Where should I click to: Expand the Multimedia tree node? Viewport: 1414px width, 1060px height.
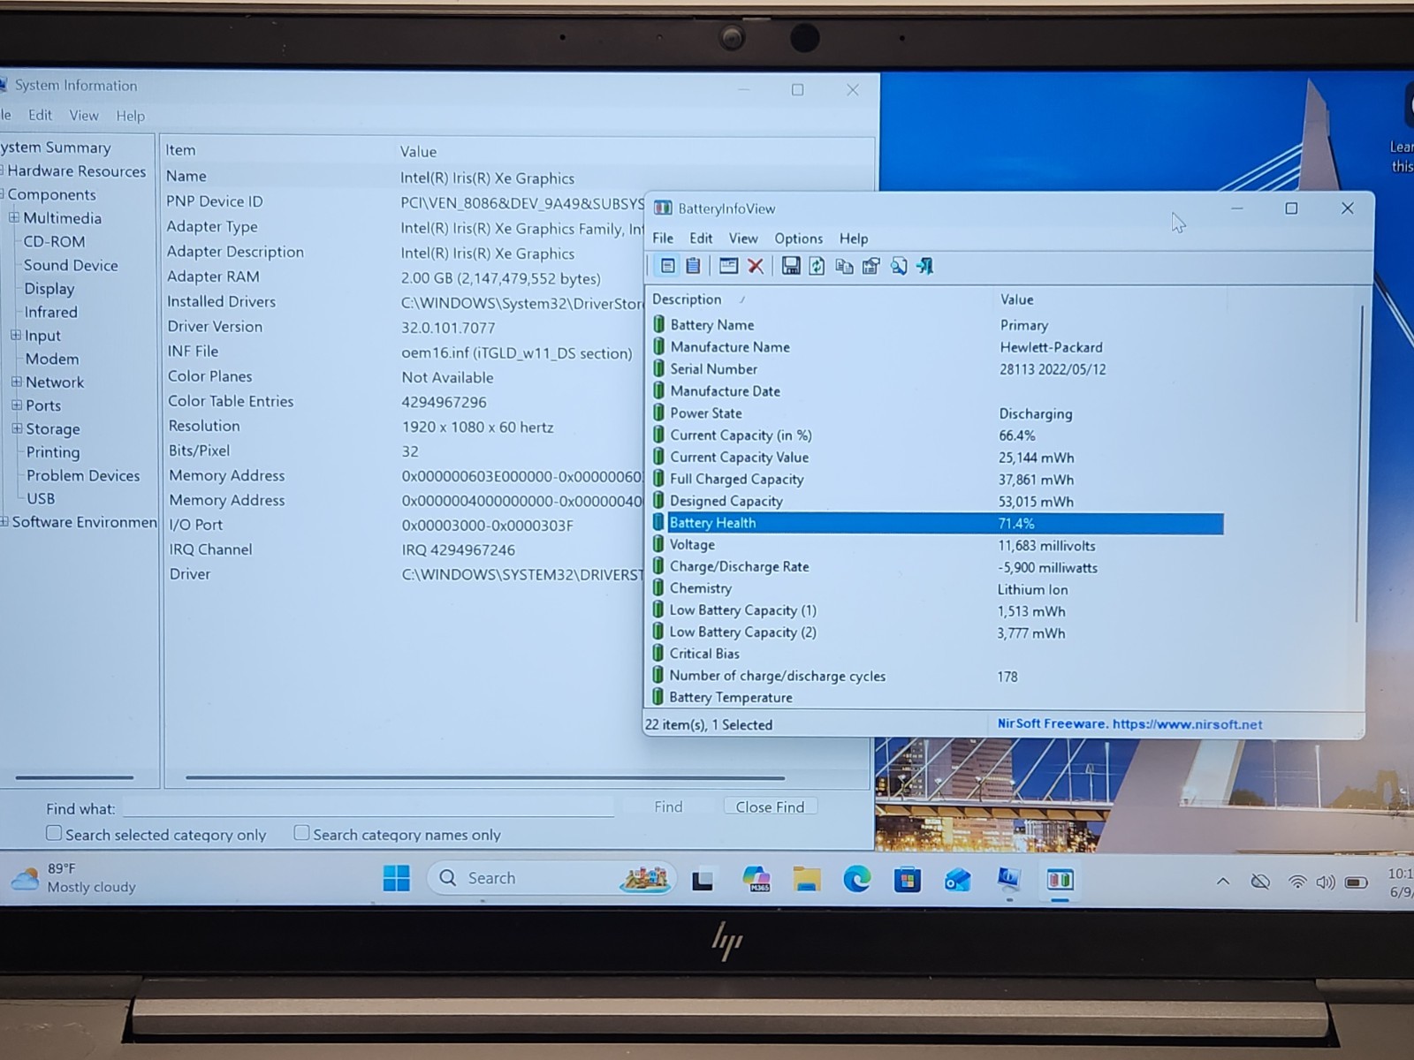click(14, 217)
